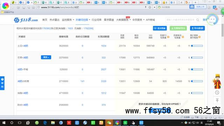Open long-tail count 374 link
224x126 pixels.
pos(104,105)
